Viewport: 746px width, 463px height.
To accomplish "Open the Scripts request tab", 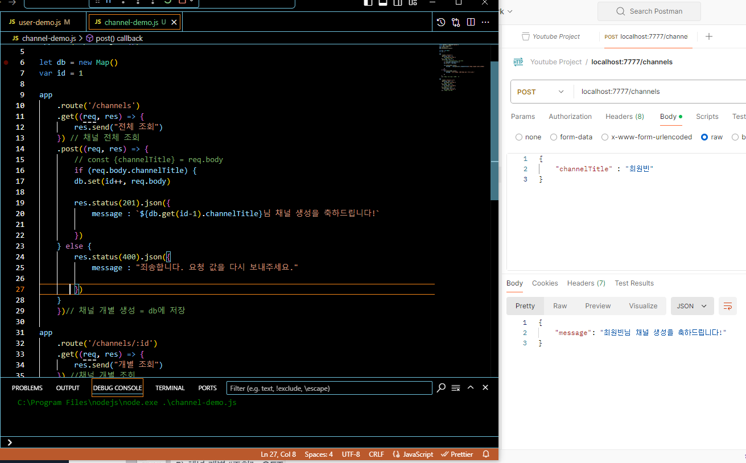I will [707, 117].
